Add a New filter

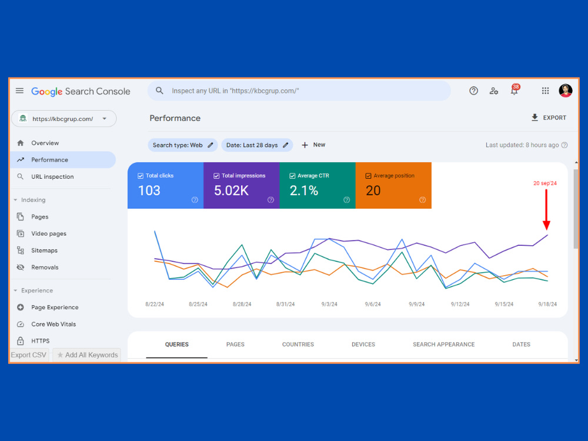point(313,145)
